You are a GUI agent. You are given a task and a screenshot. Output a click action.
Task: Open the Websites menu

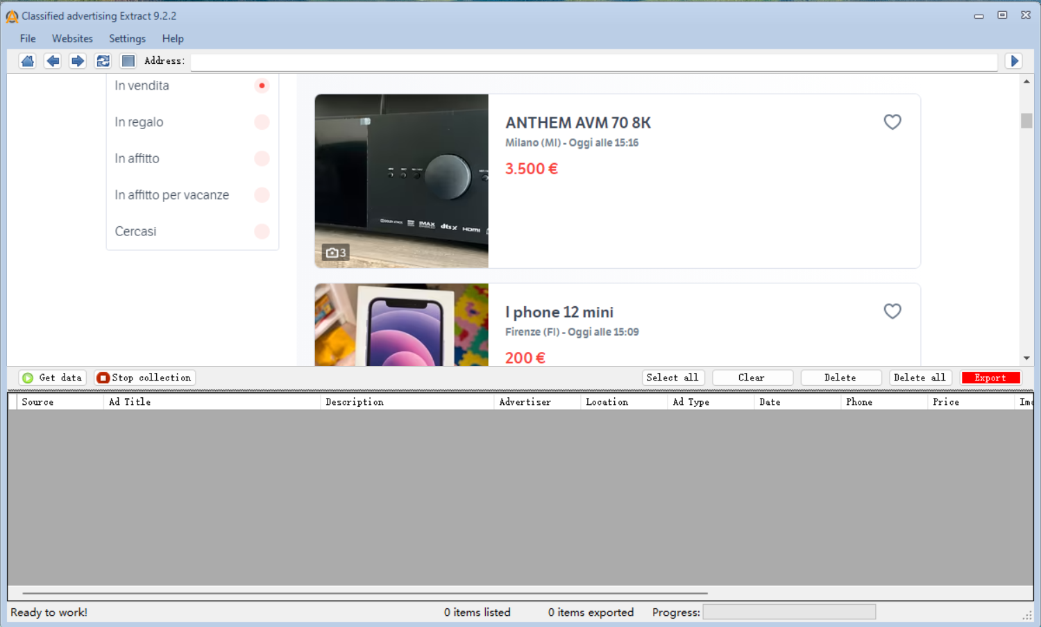(x=72, y=39)
